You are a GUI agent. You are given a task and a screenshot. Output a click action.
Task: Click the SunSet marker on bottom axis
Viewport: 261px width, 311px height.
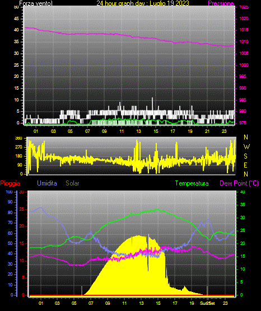pyautogui.click(x=207, y=303)
